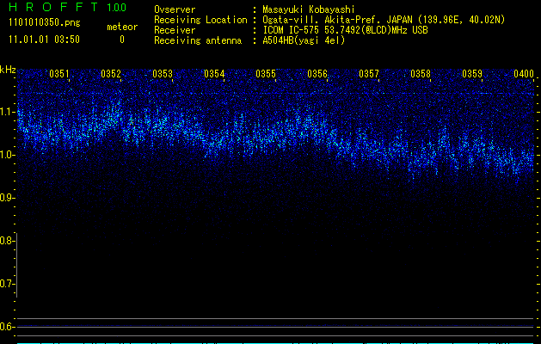The height and width of the screenshot is (344, 541).
Task: Click the 0.8 kHz axis label
Action: click(7, 241)
